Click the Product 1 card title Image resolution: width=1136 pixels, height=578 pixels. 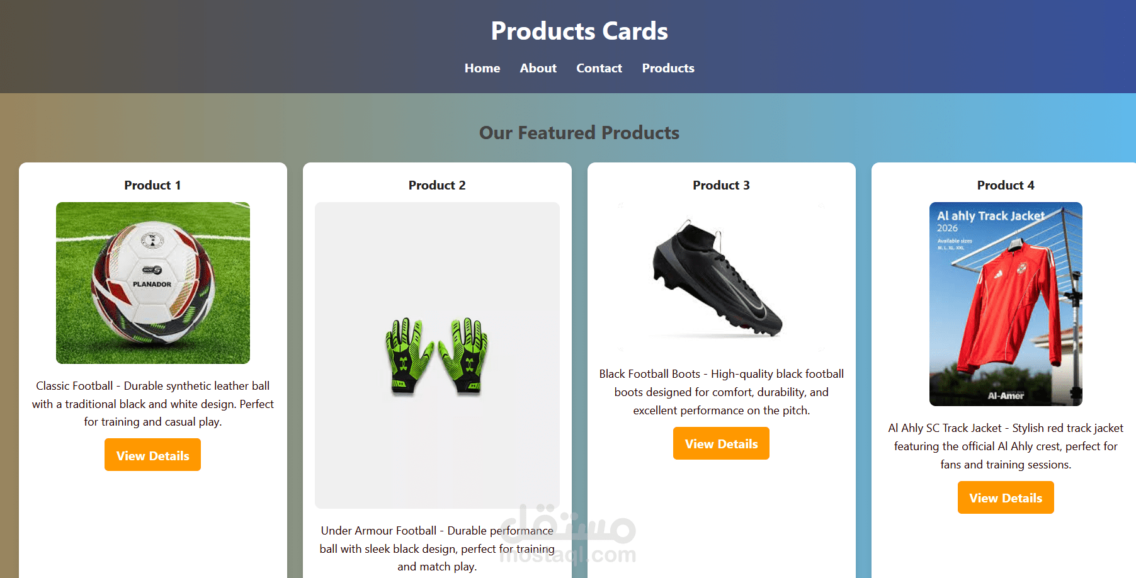tap(152, 184)
